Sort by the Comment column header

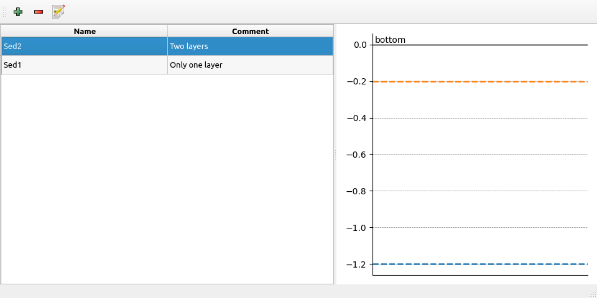(x=250, y=31)
